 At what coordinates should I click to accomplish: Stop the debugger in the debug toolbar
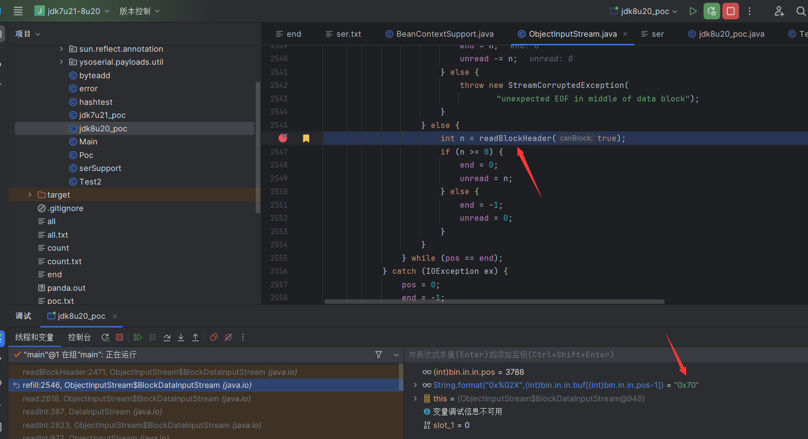pyautogui.click(x=119, y=337)
